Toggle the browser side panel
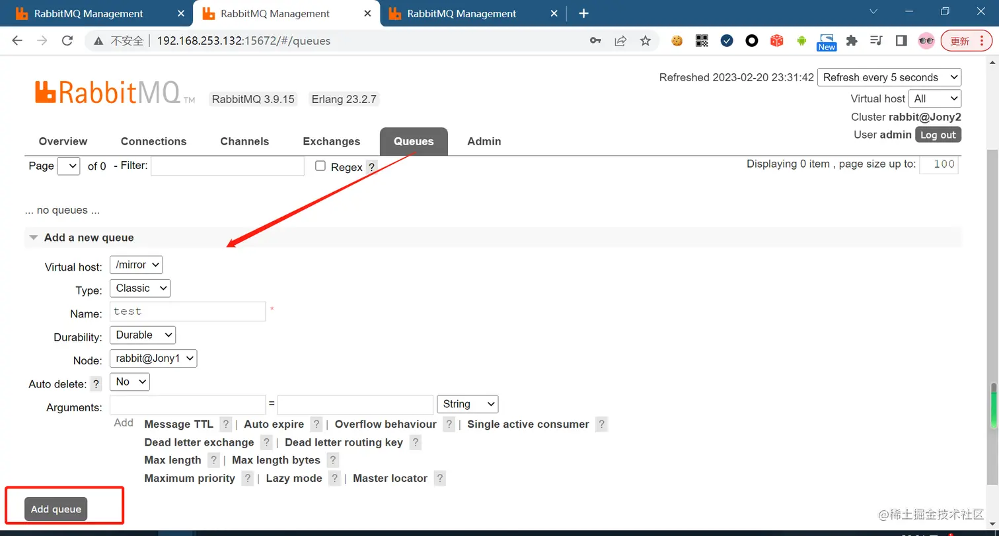This screenshot has width=999, height=536. click(901, 41)
